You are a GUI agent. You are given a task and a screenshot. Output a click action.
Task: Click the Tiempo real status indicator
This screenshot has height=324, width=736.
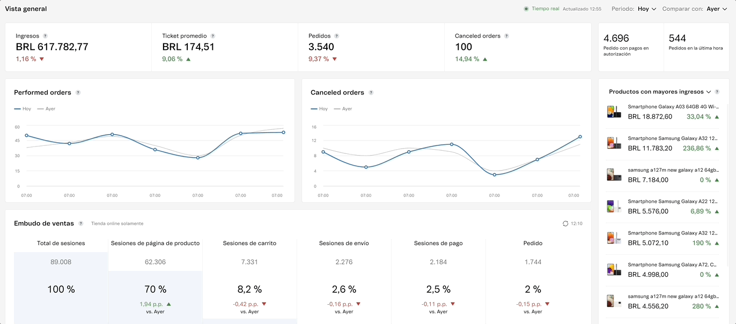tap(541, 9)
